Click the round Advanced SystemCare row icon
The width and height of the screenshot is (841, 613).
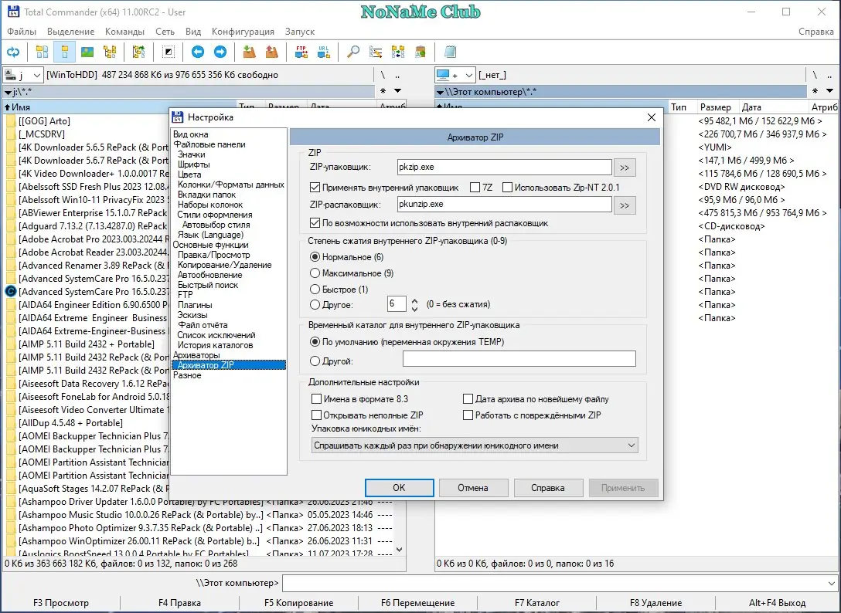11,292
